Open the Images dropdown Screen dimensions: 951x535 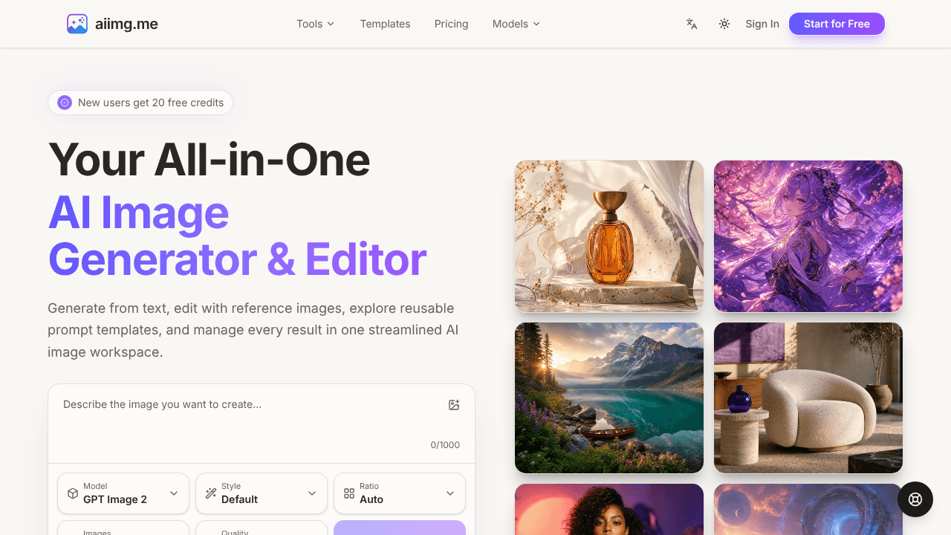coord(123,528)
